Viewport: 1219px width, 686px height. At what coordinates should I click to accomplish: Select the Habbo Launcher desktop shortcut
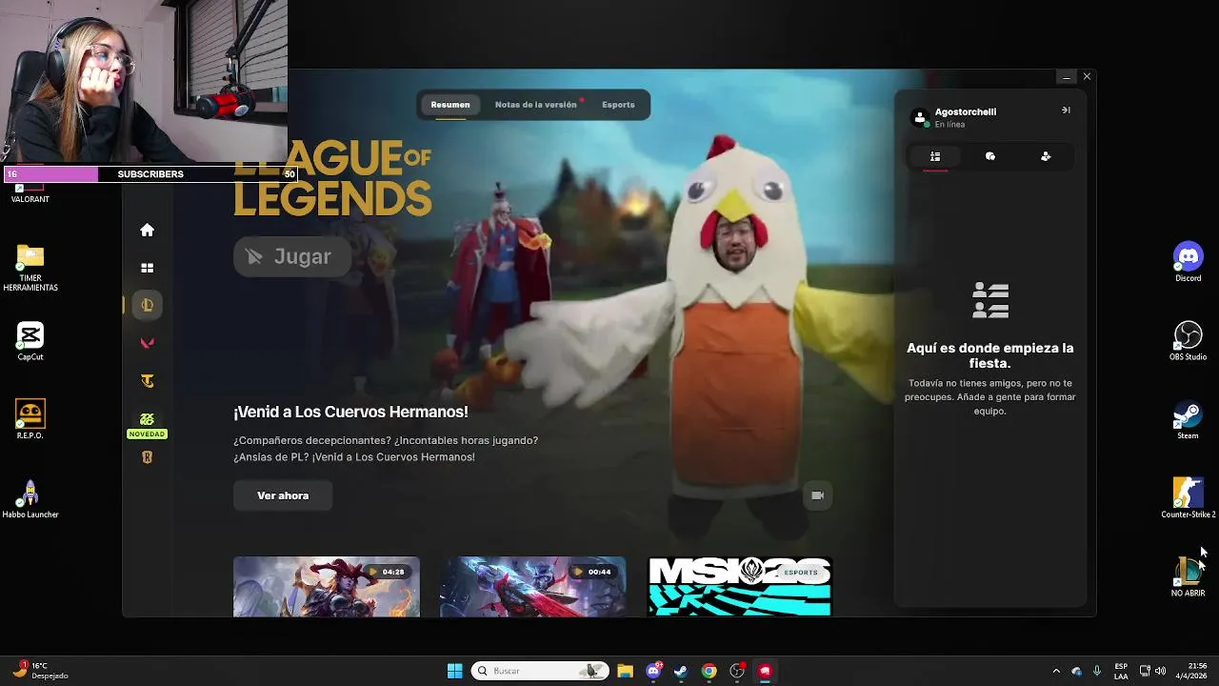(30, 498)
